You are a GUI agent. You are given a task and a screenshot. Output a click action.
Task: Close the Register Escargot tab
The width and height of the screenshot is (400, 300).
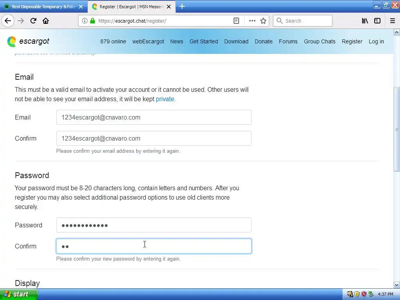pyautogui.click(x=169, y=7)
